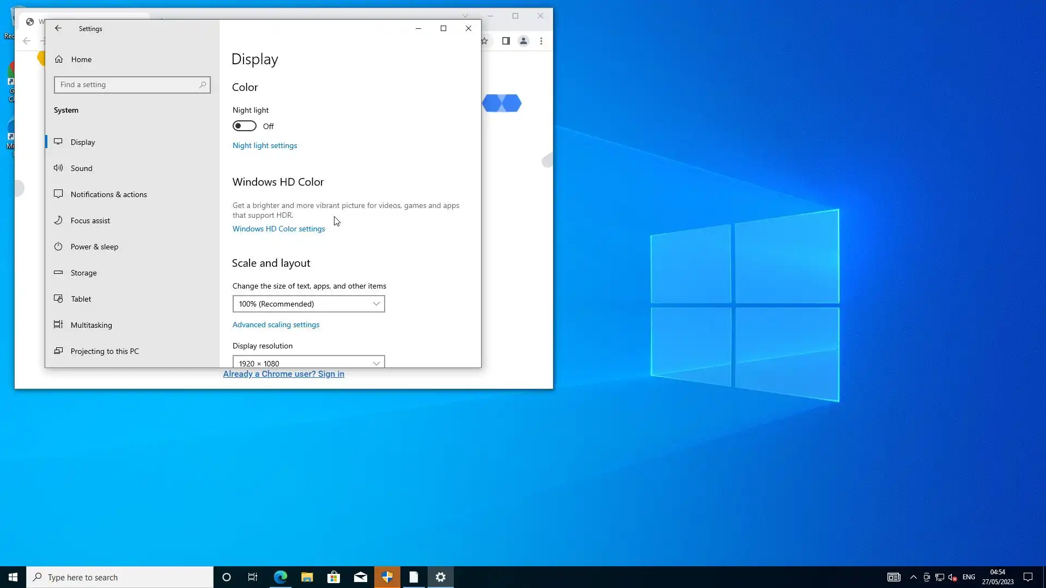Click the search magnifier in Find a setting

(x=203, y=85)
